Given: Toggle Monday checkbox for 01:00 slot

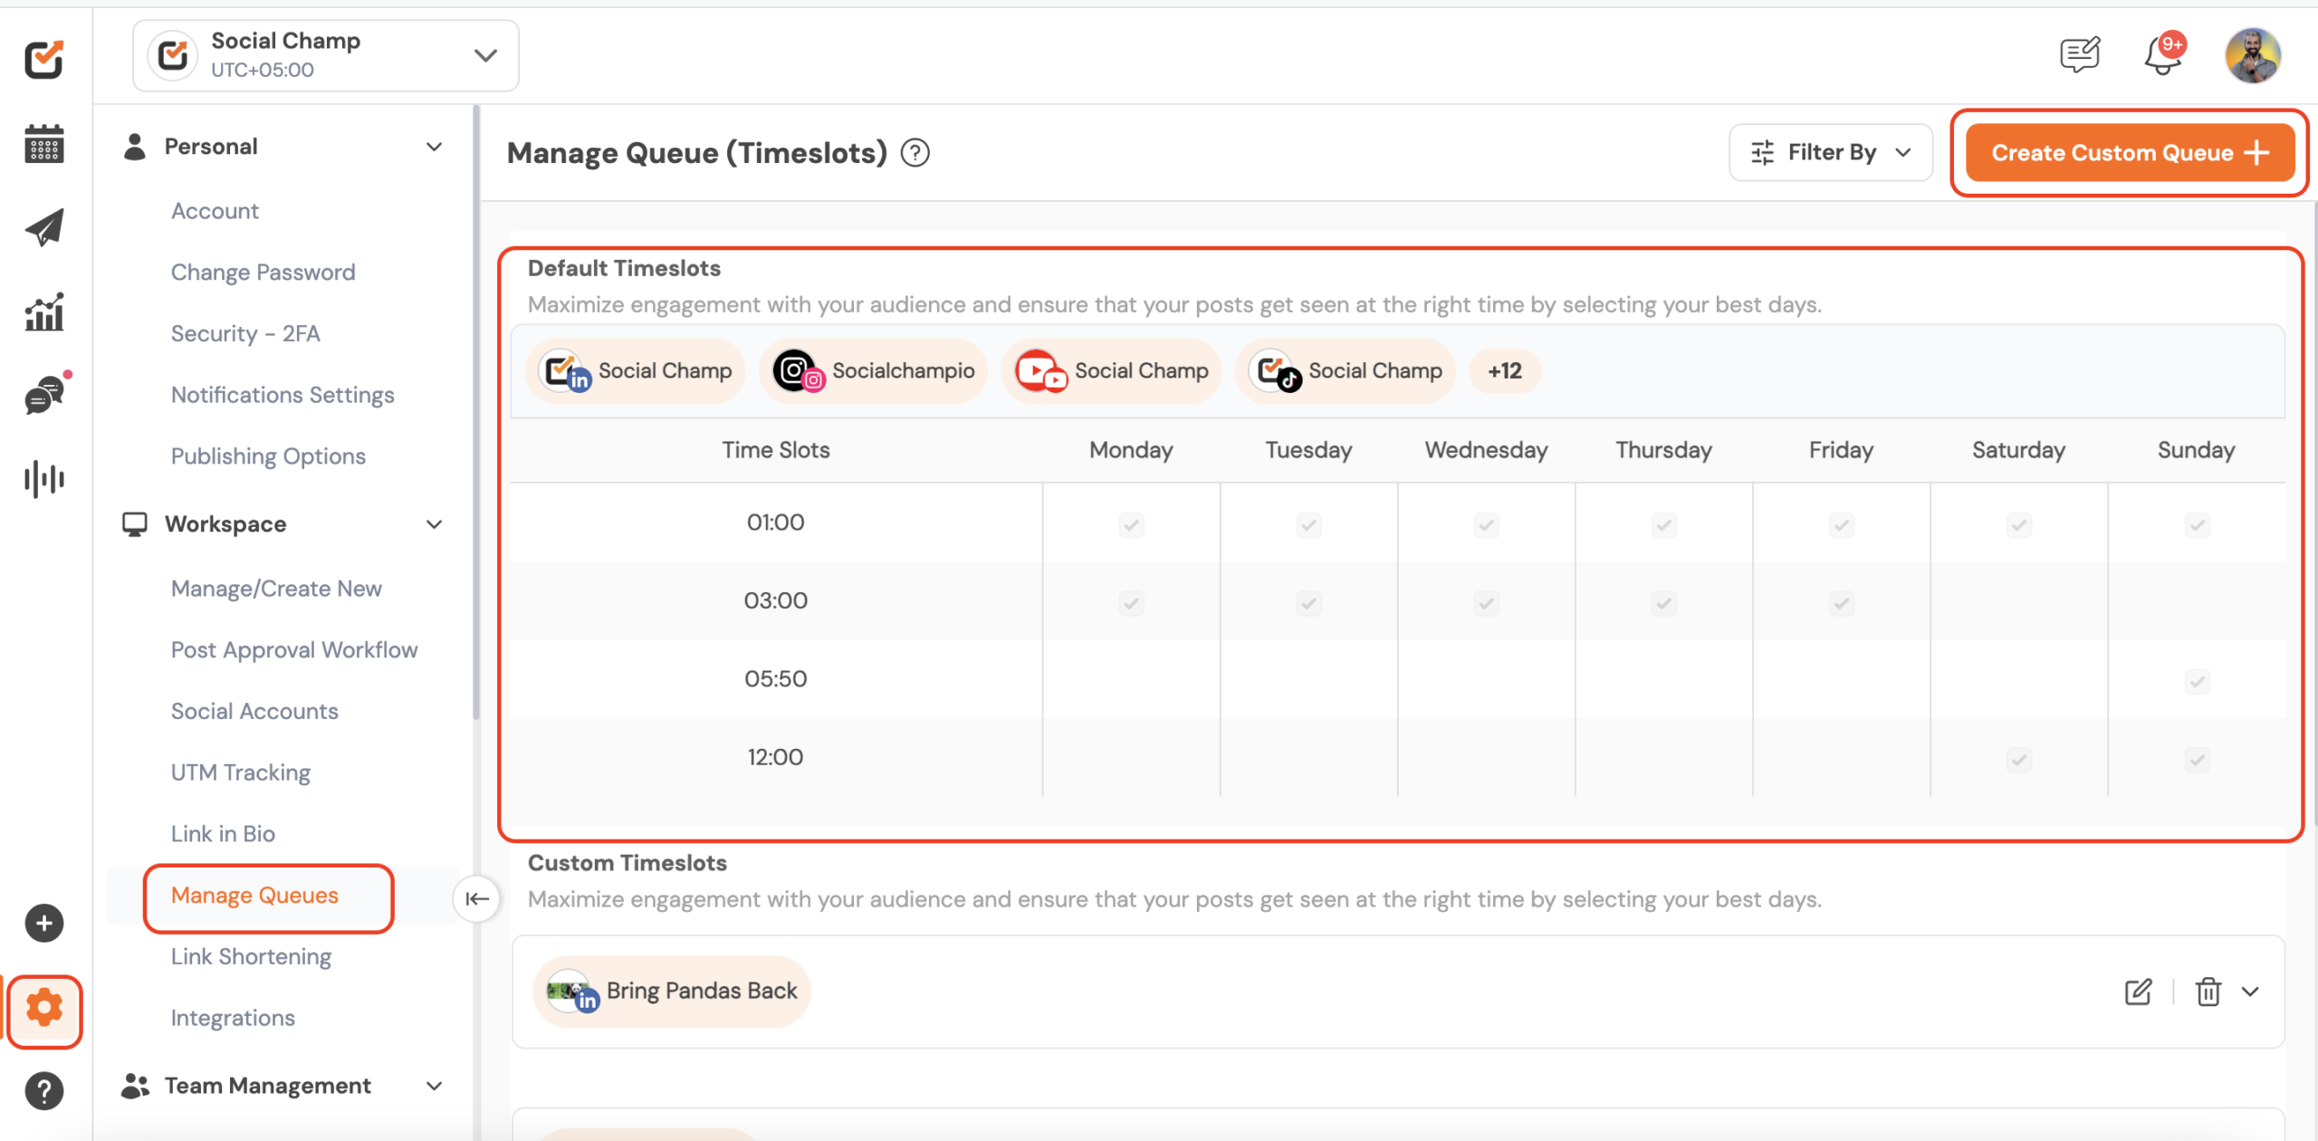Looking at the screenshot, I should point(1131,524).
